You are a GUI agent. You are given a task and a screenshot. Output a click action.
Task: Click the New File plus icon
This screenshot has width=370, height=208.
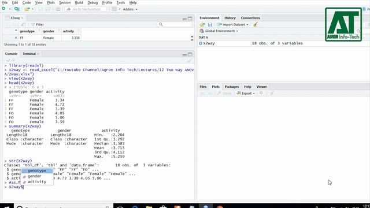click(x=3, y=9)
